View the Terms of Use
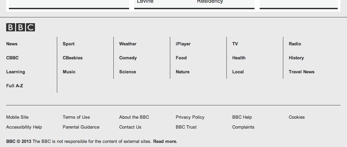 point(76,117)
